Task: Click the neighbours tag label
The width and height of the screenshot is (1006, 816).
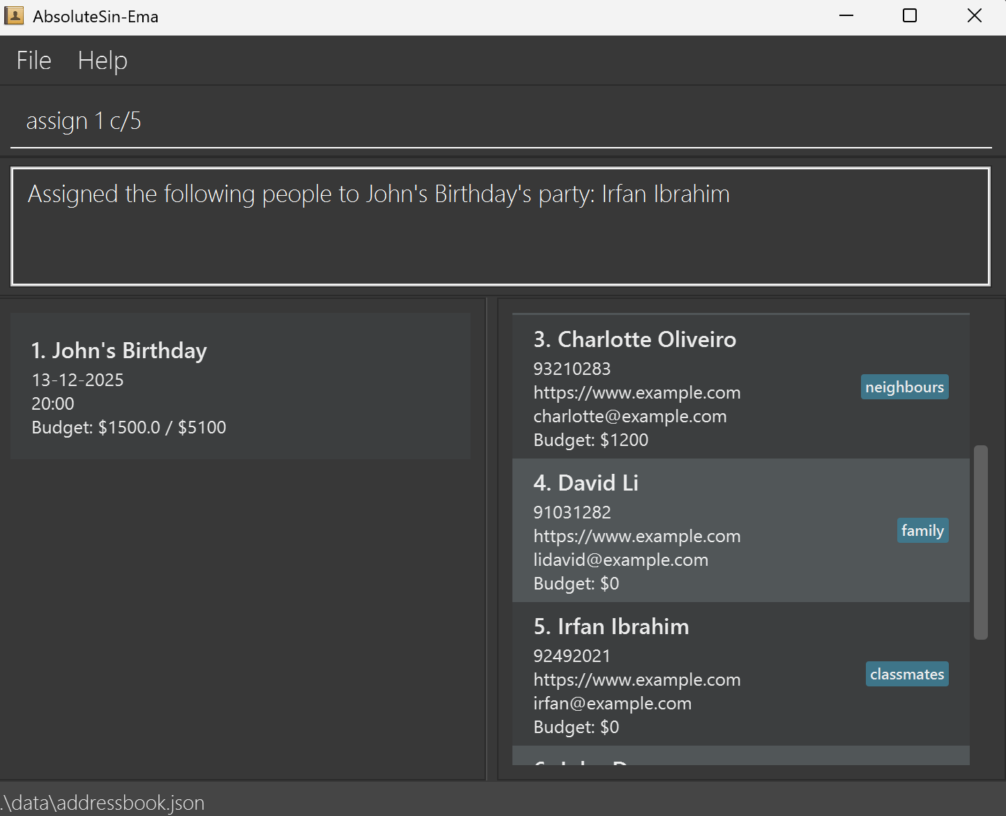Action: click(904, 387)
